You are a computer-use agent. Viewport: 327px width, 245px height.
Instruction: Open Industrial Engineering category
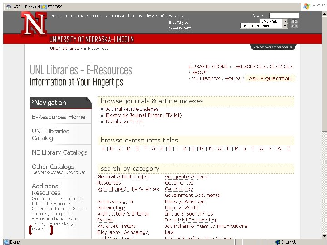[x=190, y=220]
